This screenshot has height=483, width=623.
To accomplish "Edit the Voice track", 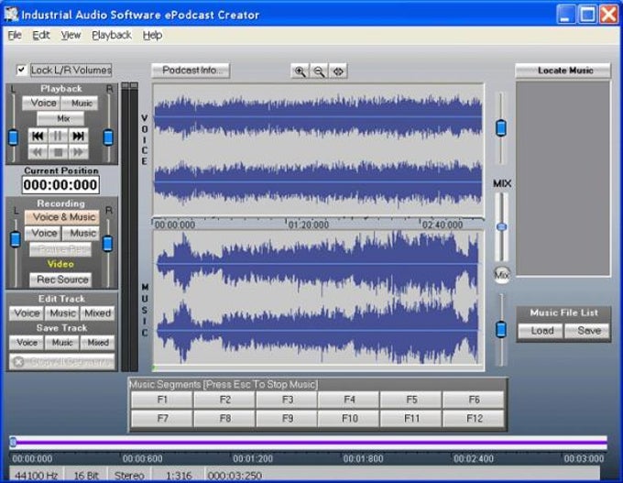I will point(27,313).
